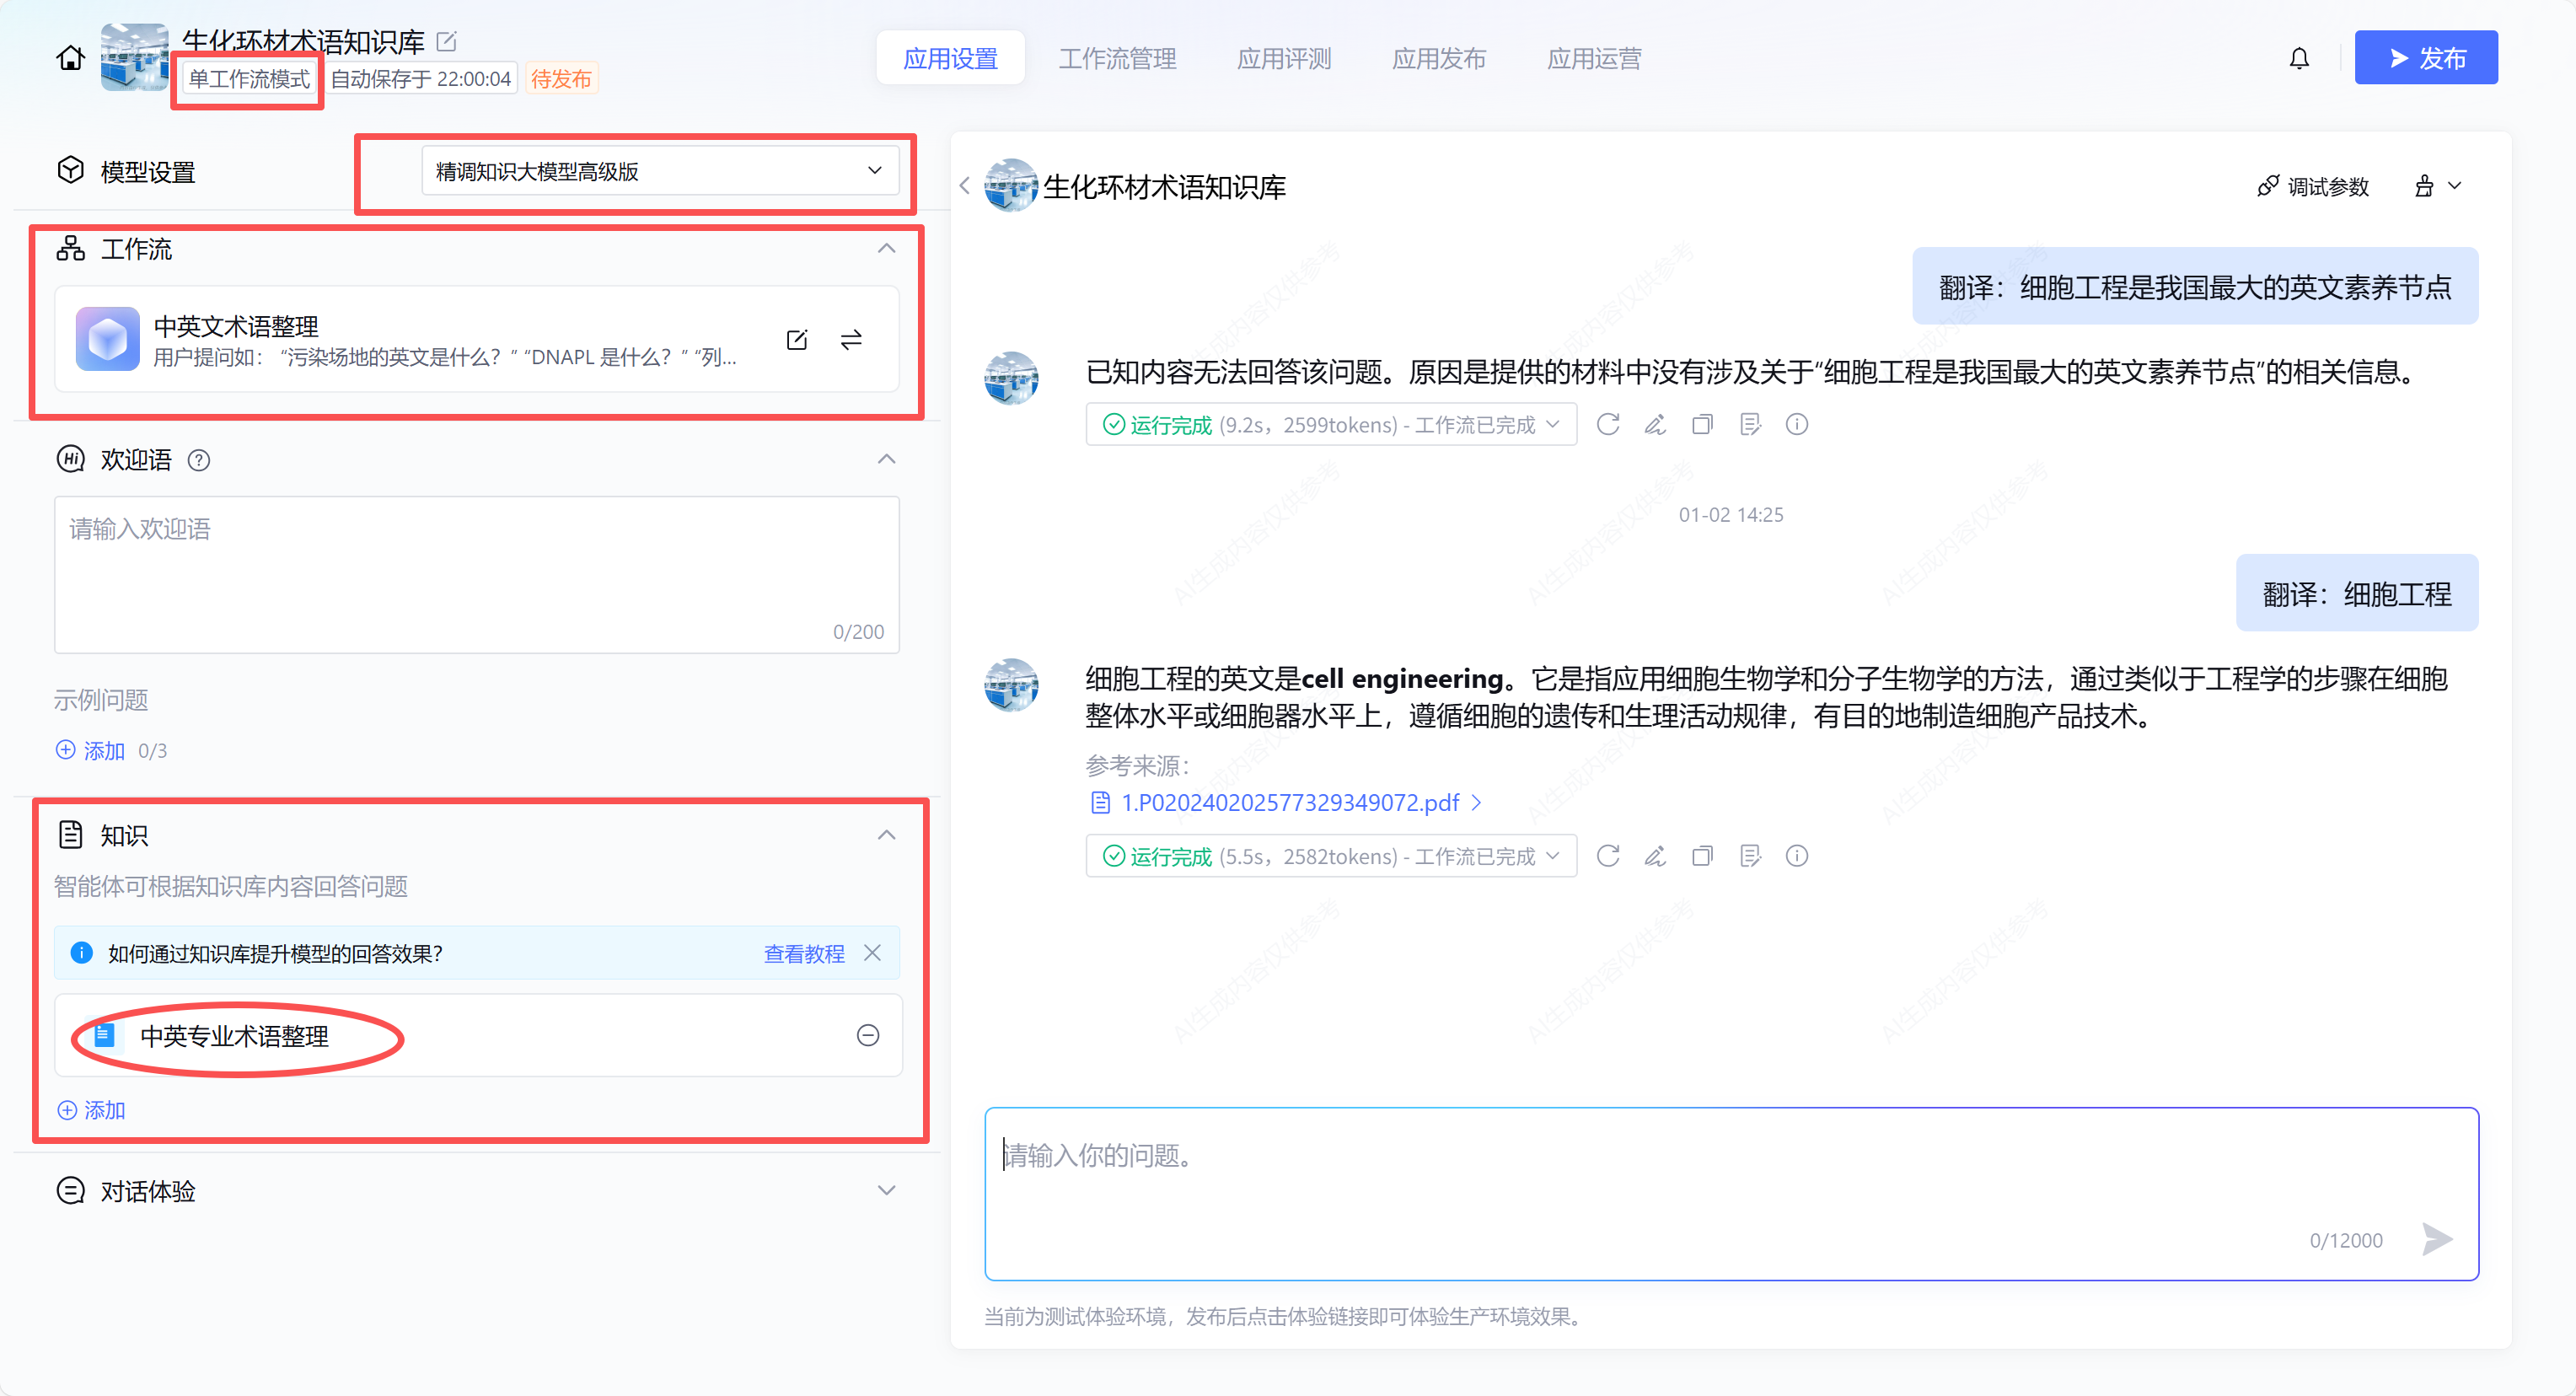Expand the 对话体验 section

[x=886, y=1190]
